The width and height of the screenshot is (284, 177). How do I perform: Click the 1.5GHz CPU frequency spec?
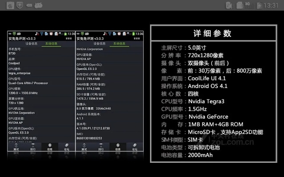point(197,109)
